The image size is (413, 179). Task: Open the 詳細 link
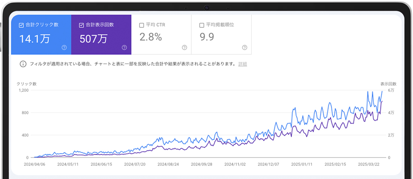click(x=242, y=64)
